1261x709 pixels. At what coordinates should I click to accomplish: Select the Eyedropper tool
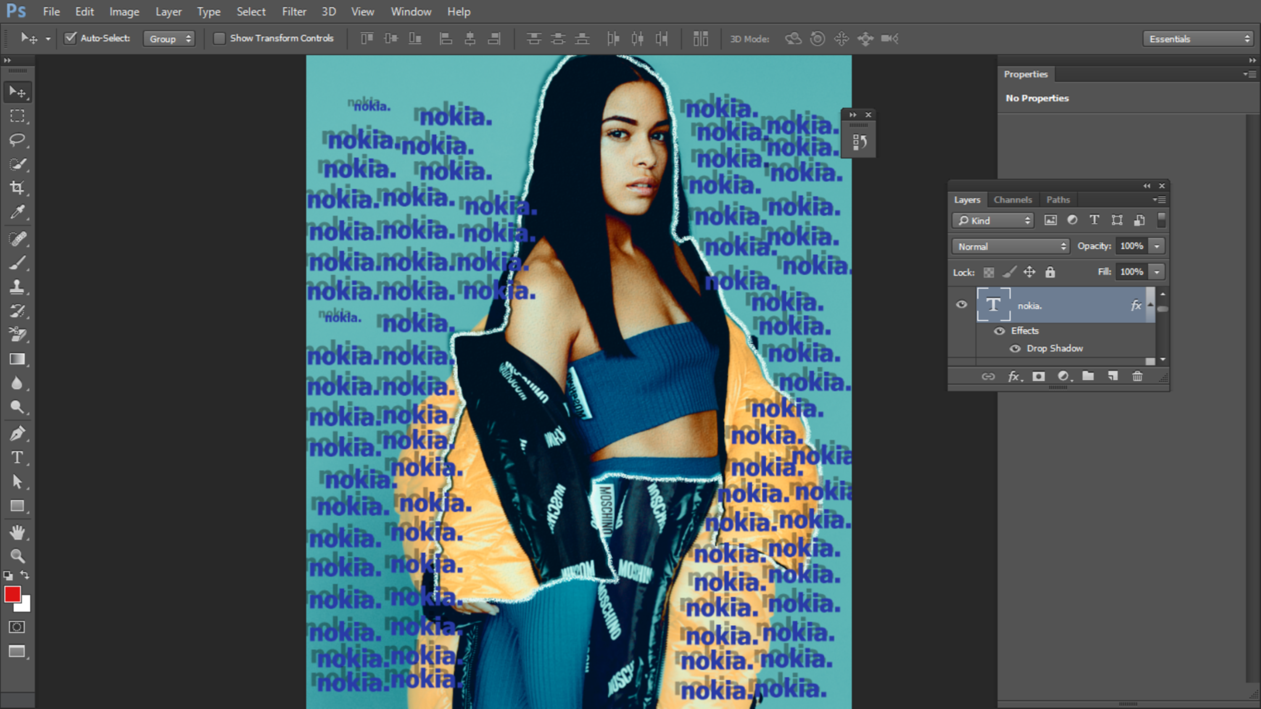coord(17,211)
